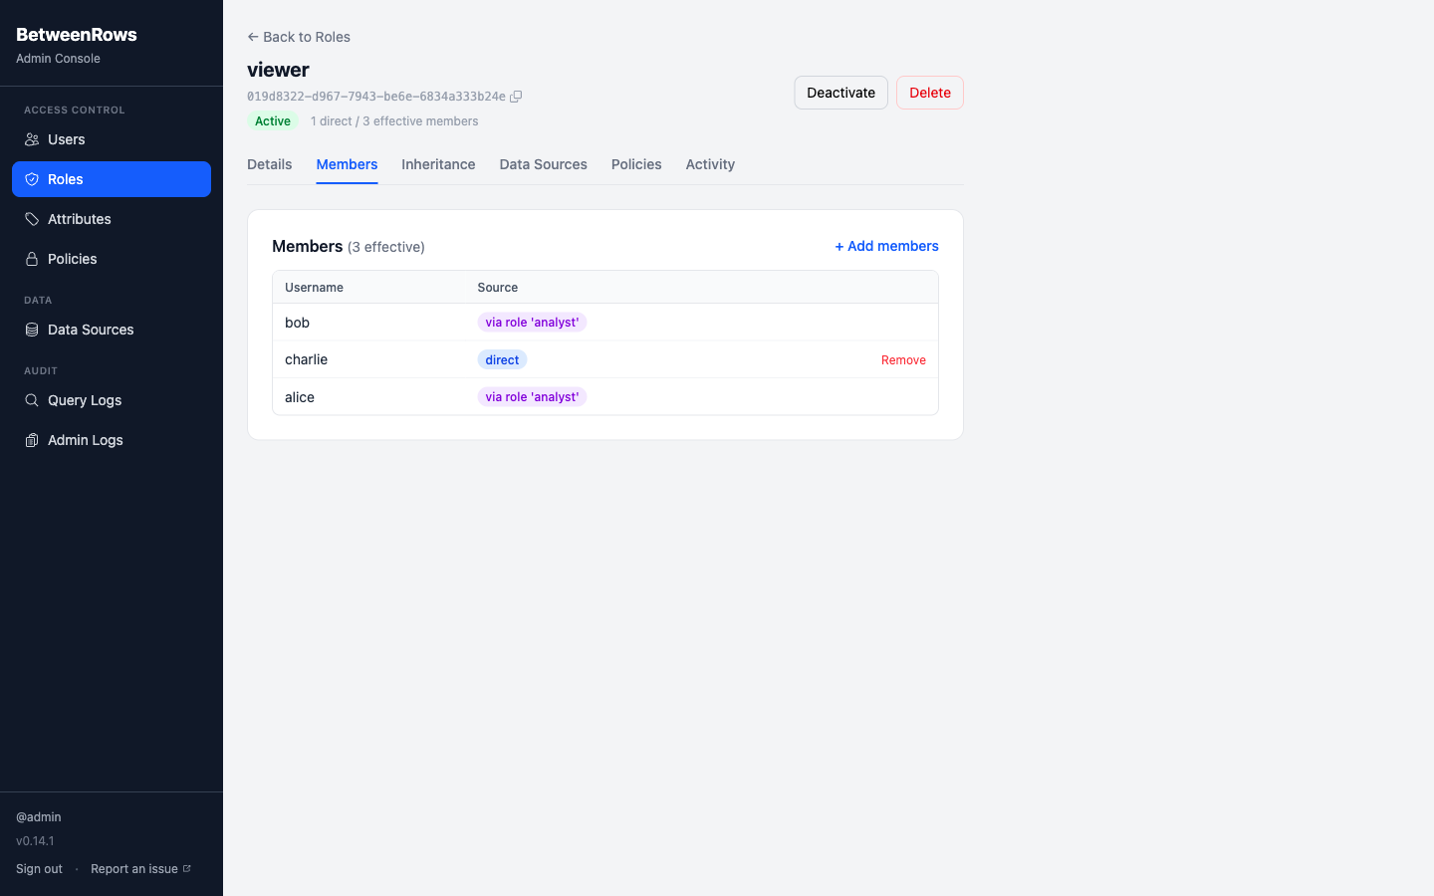Switch to the Inheritance tab
Screen dimensions: 1434x896
(438, 164)
